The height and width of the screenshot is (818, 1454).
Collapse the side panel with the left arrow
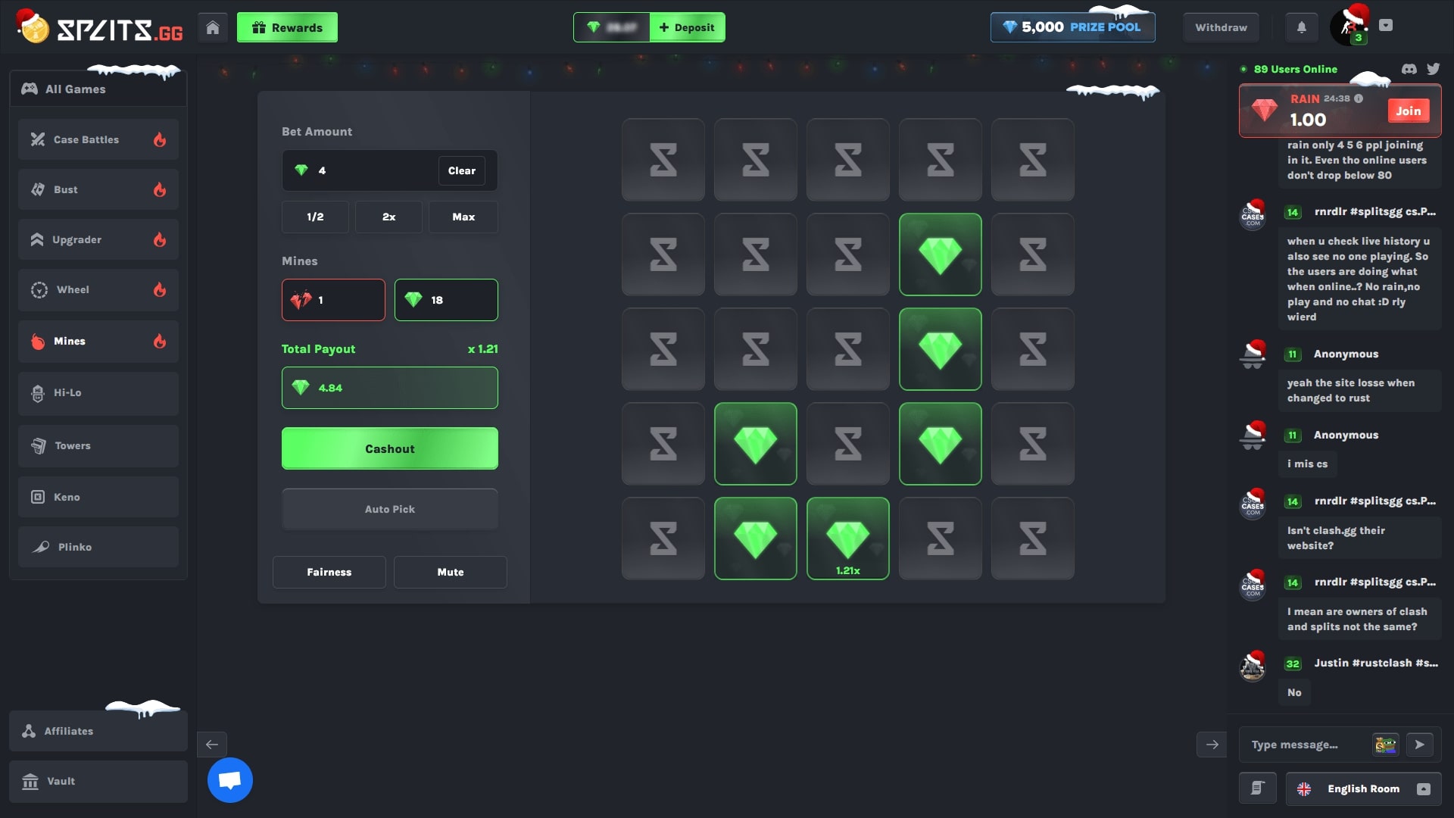tap(212, 745)
